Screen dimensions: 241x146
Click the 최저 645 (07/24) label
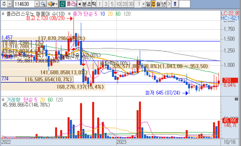click(x=162, y=93)
